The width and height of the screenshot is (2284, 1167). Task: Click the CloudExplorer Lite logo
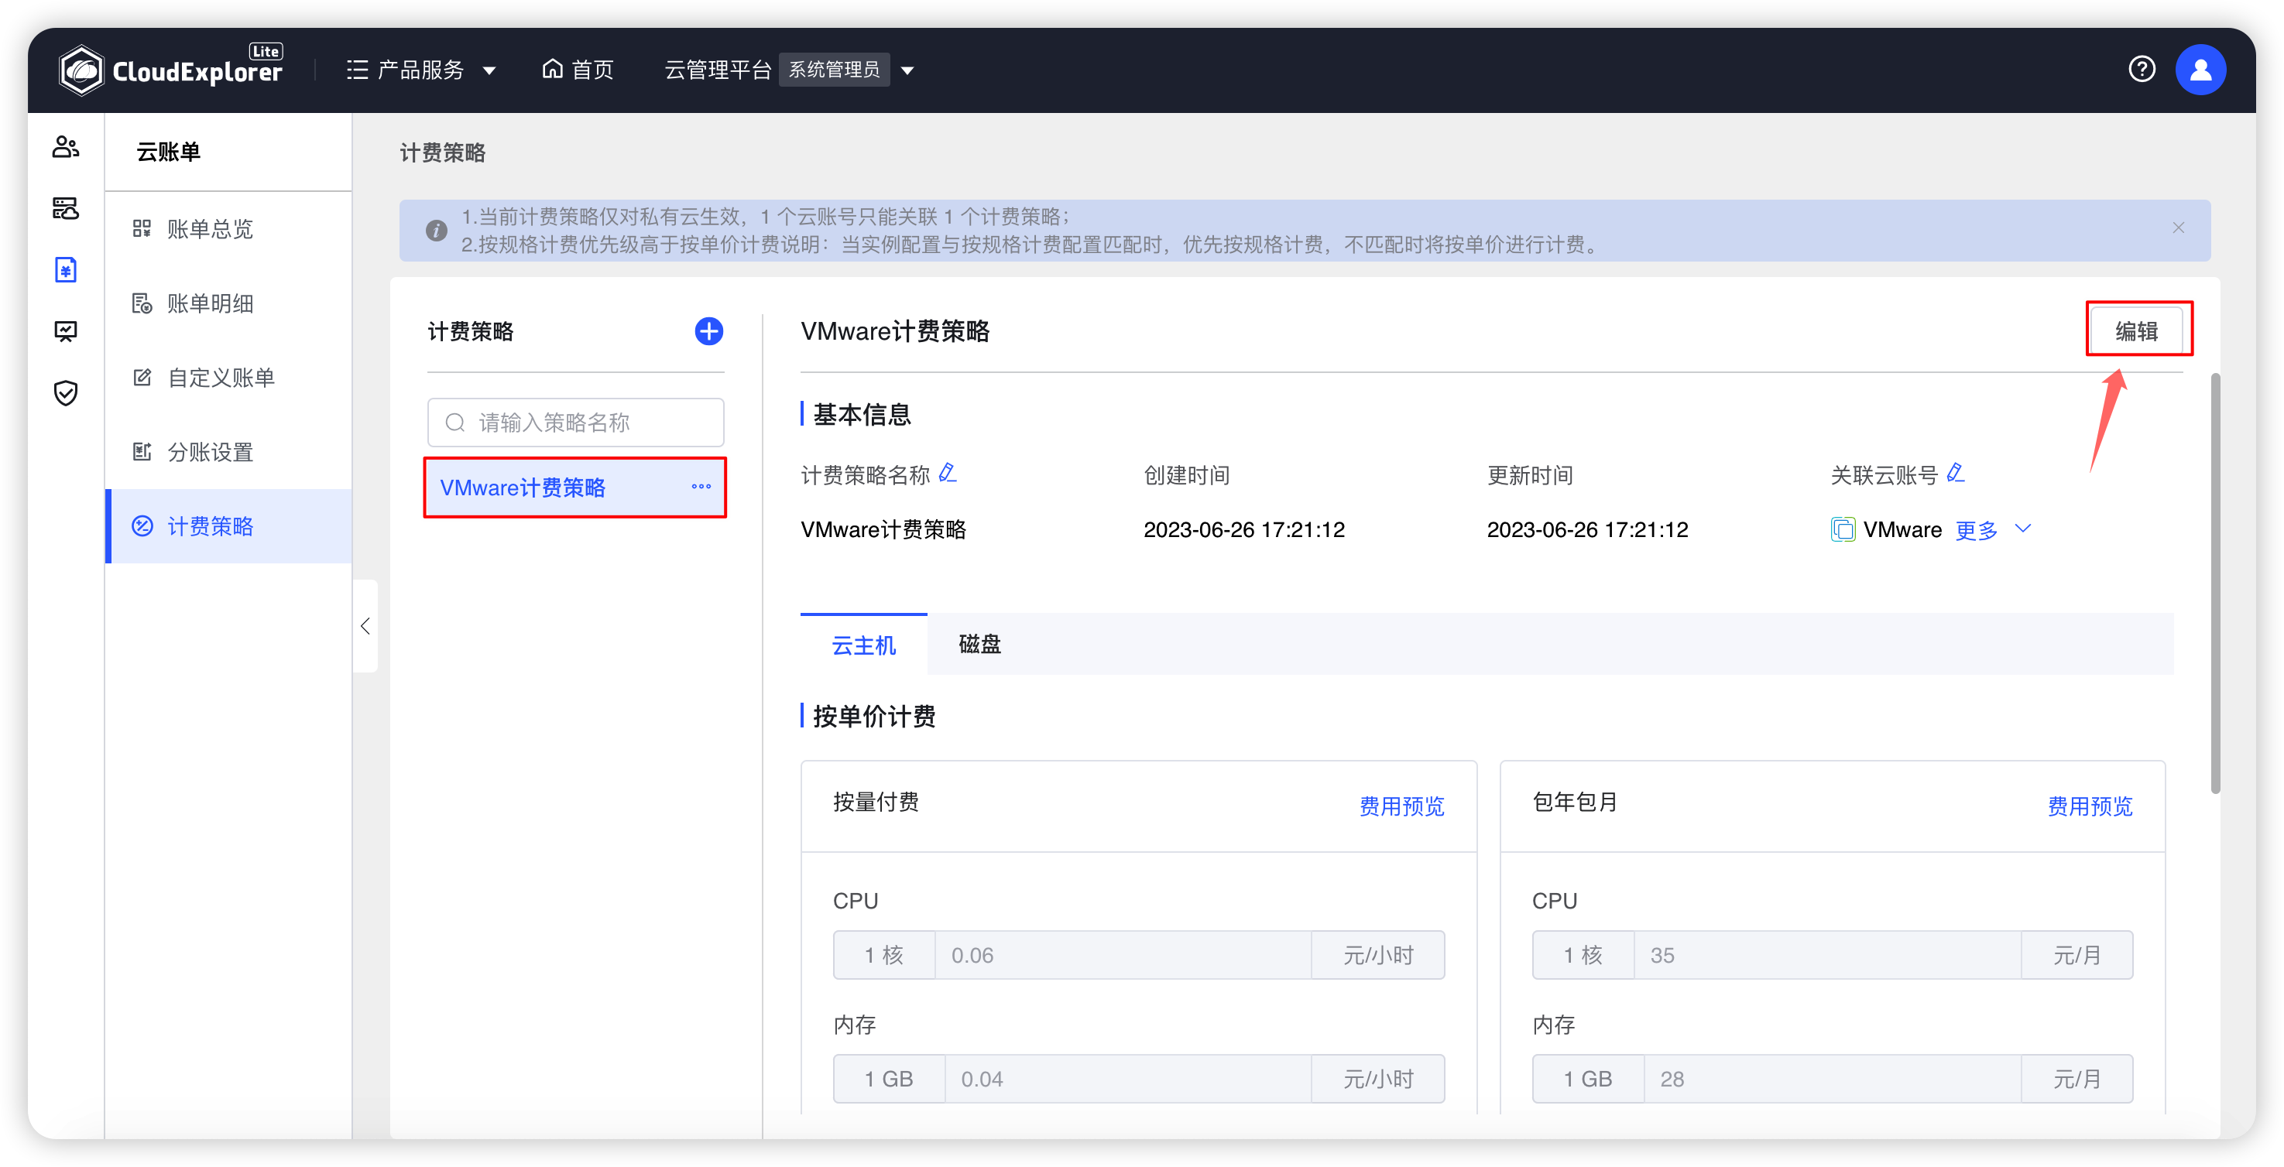(171, 69)
